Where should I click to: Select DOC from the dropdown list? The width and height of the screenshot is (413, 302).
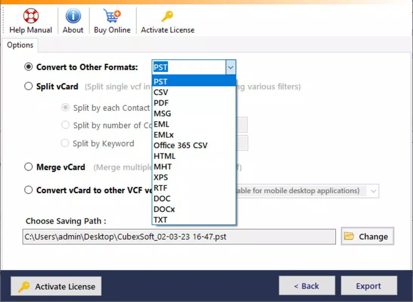194,199
